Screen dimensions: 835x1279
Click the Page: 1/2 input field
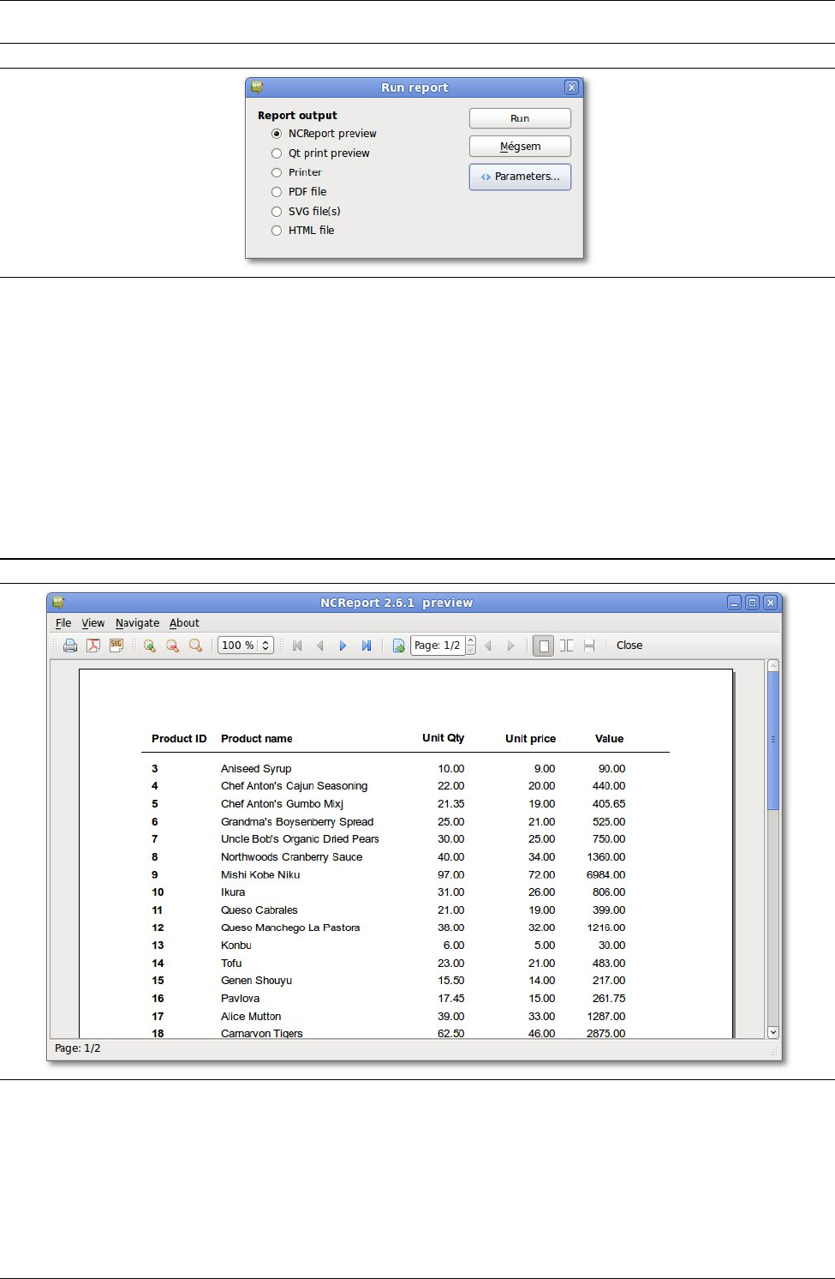(x=438, y=646)
